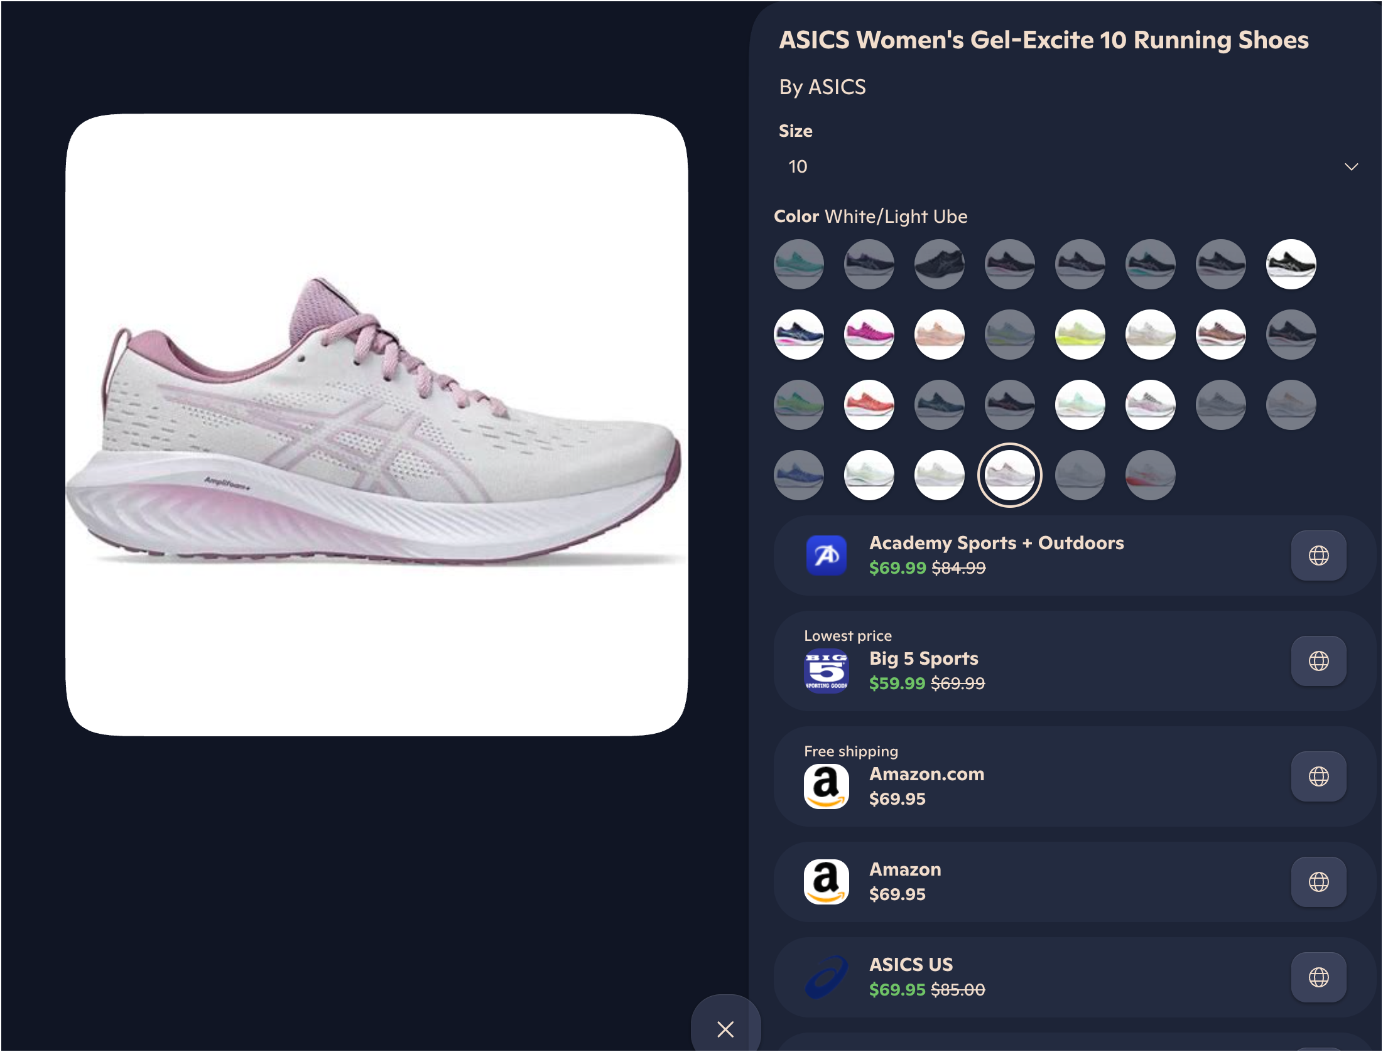1383x1052 pixels.
Task: Open Amazon.com free shipping globe link
Action: [1318, 776]
